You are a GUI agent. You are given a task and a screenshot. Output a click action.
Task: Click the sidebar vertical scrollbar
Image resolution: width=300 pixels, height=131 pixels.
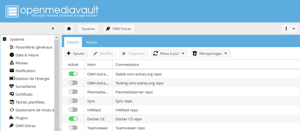pos(56,84)
